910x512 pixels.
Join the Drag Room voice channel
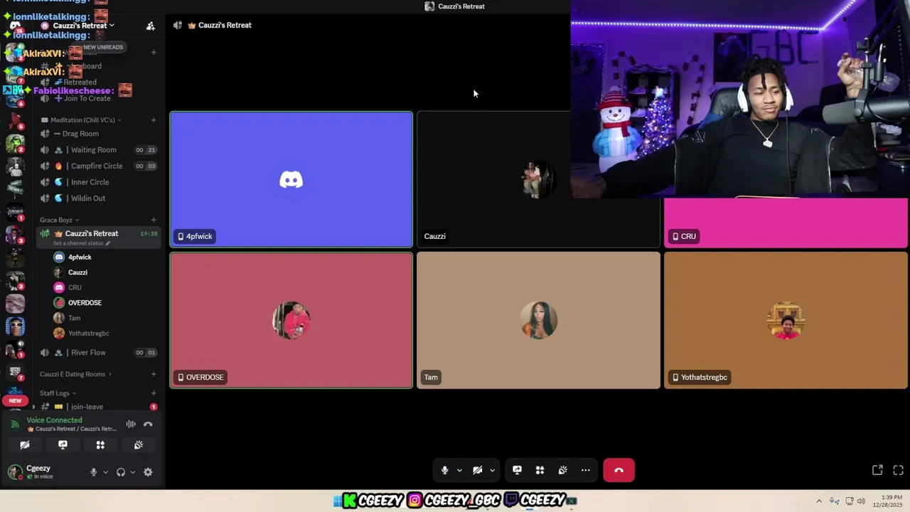coord(98,134)
